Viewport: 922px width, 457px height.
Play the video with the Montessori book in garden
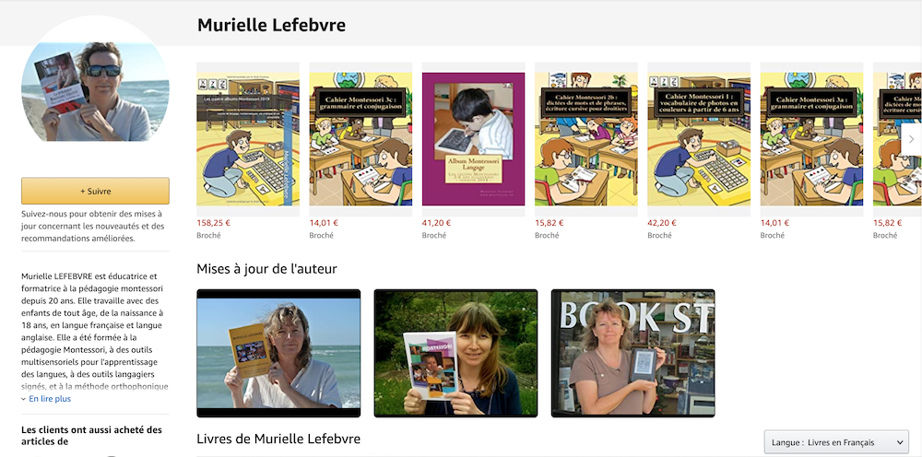(x=455, y=353)
